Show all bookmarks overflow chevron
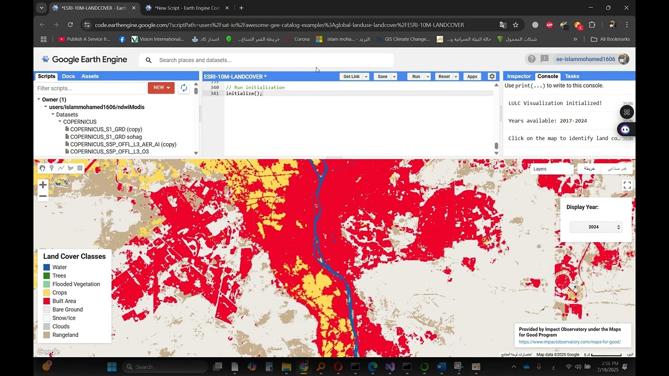The height and width of the screenshot is (376, 669). pyautogui.click(x=575, y=39)
